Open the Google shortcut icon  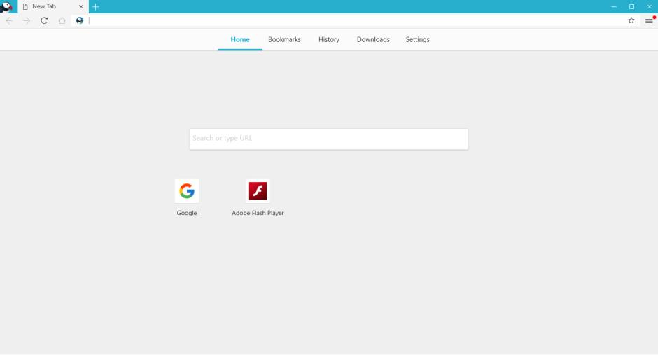tap(187, 191)
